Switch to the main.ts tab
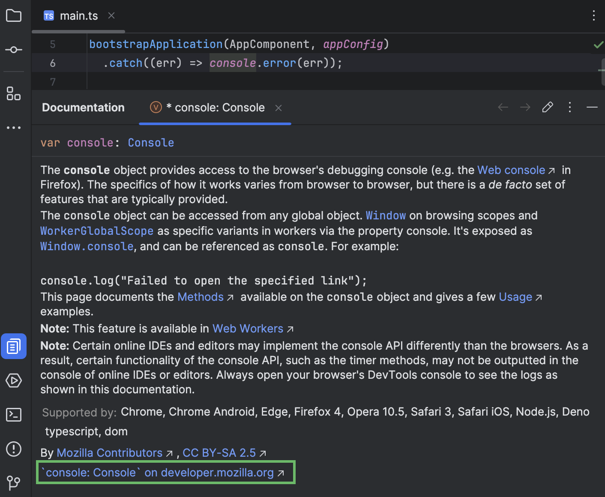605x497 pixels. pos(79,15)
